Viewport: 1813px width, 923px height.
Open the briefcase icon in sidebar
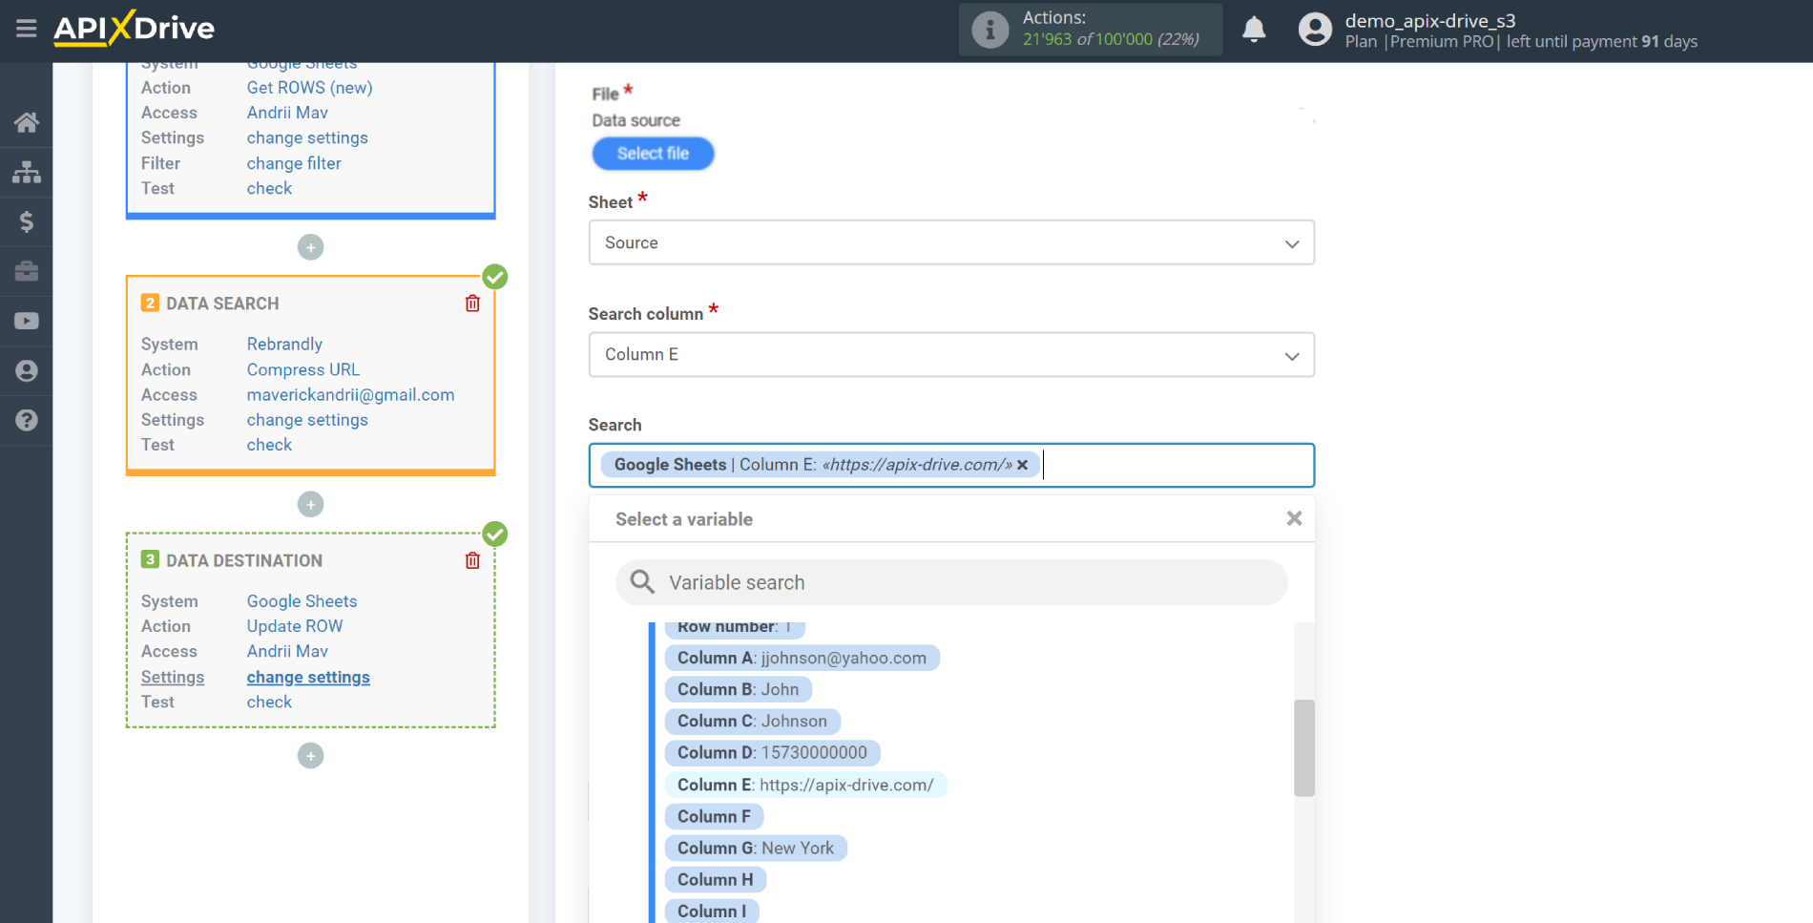pyautogui.click(x=27, y=271)
